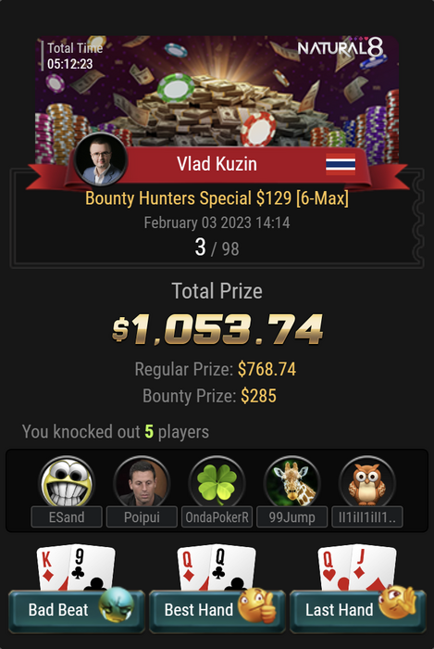Select OndaPokerR's four-leaf clover avatar
Viewport: 434px width, 649px height.
point(217,482)
